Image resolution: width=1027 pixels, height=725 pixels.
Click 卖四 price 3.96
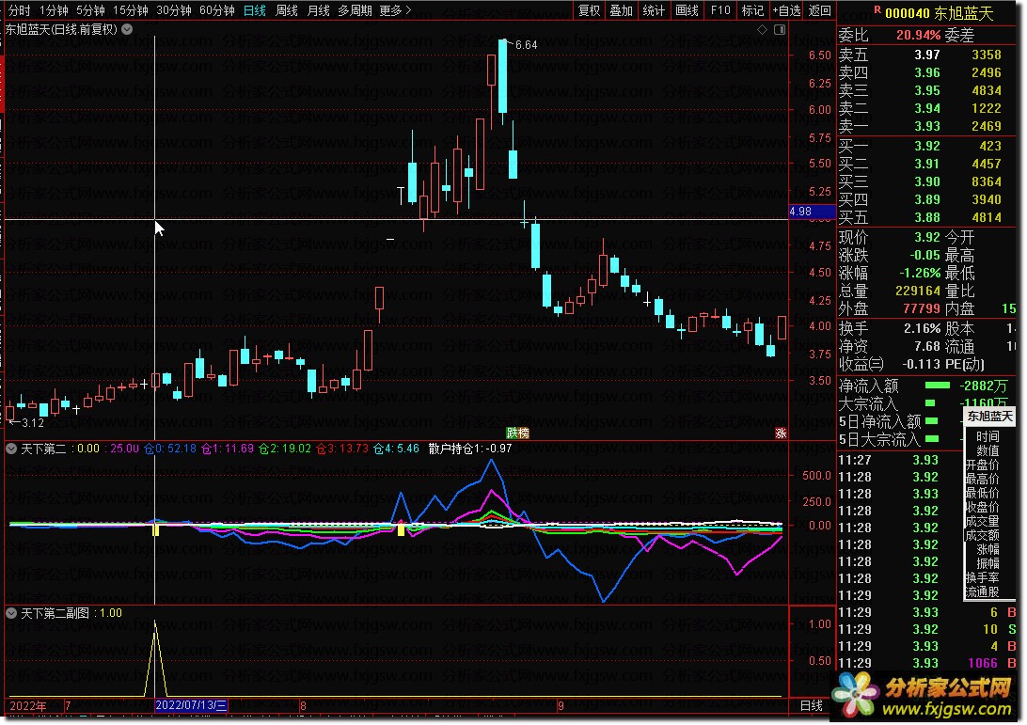[927, 72]
